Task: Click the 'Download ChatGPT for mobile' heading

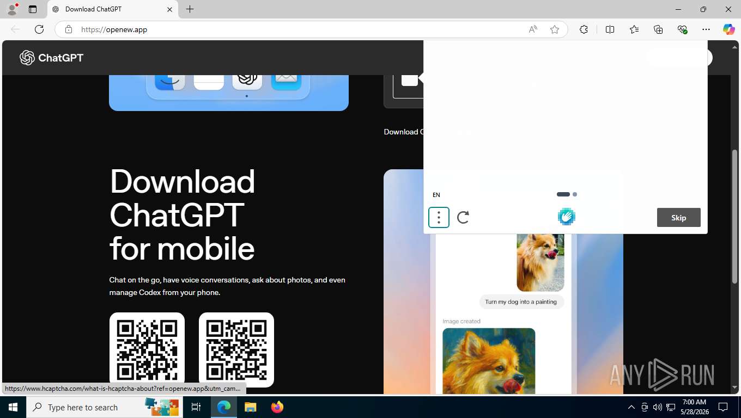Action: (183, 214)
